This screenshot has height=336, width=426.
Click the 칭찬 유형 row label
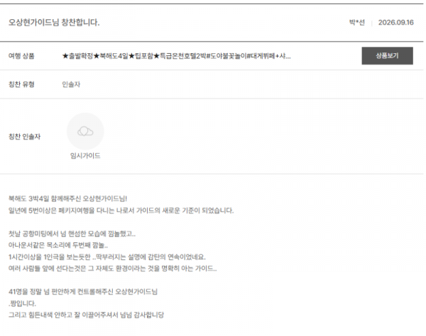[21, 84]
